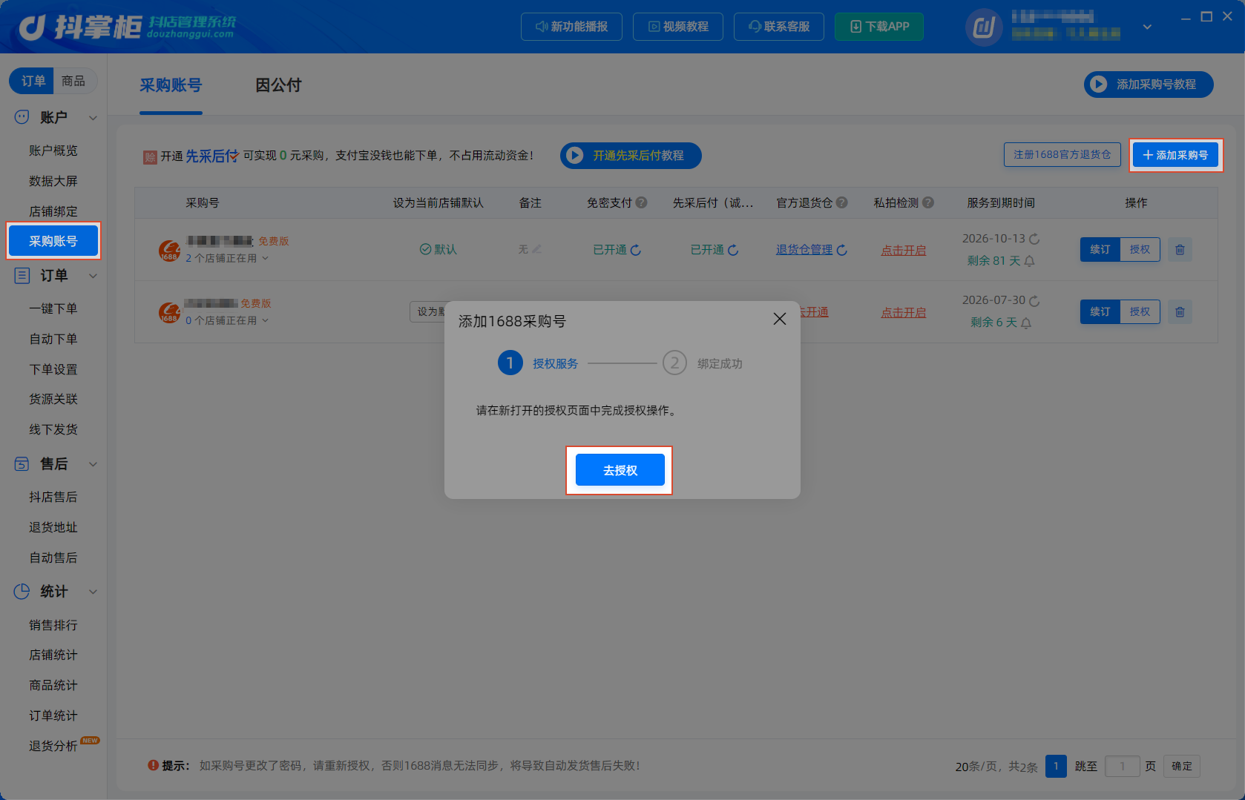
Task: Open 自动售后 in the sidebar
Action: click(53, 558)
